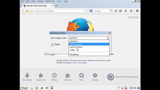Launch Chrome from the taskbar
The width and height of the screenshot is (160, 90).
pyautogui.click(x=47, y=88)
